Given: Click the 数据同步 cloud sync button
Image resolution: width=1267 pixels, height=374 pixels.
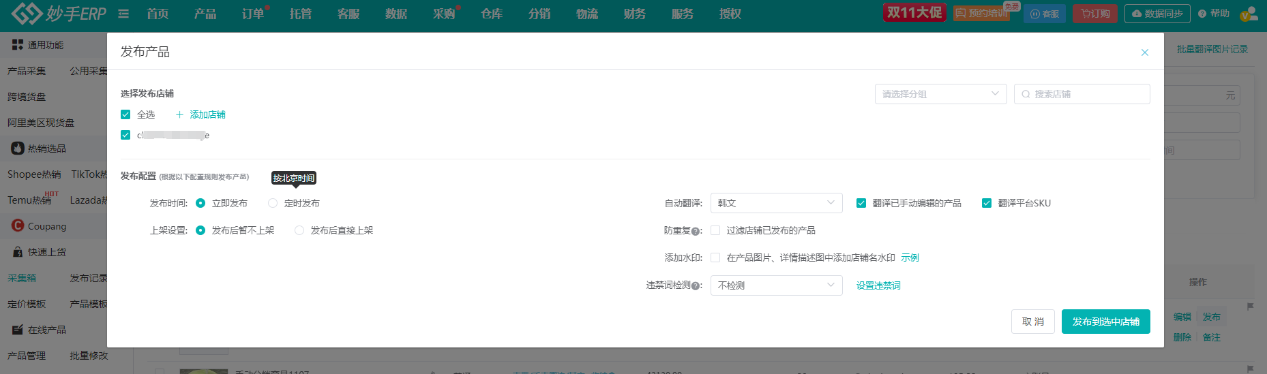Looking at the screenshot, I should pyautogui.click(x=1157, y=14).
